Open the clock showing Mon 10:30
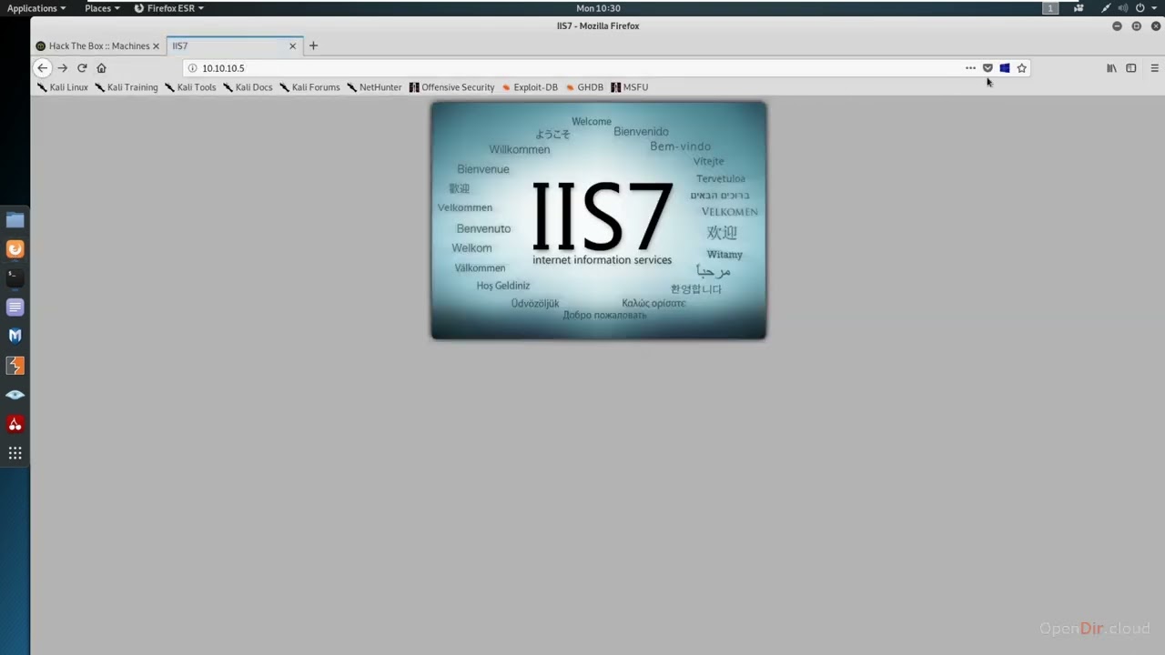The width and height of the screenshot is (1165, 655). point(598,8)
